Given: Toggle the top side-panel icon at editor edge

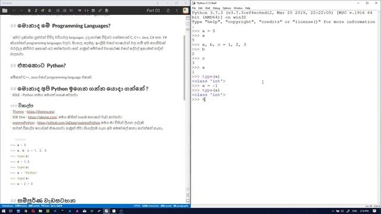Looking at the screenshot, I should (x=188, y=18).
